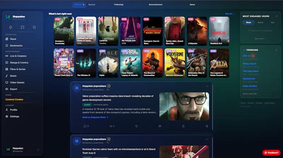Image resolution: width=283 pixels, height=158 pixels.
Task: Open the Valve post's Half-Life character image
Action: [x=184, y=107]
